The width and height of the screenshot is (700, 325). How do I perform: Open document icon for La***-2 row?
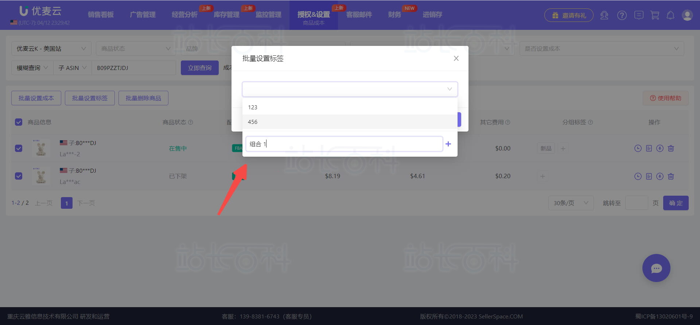pos(649,148)
